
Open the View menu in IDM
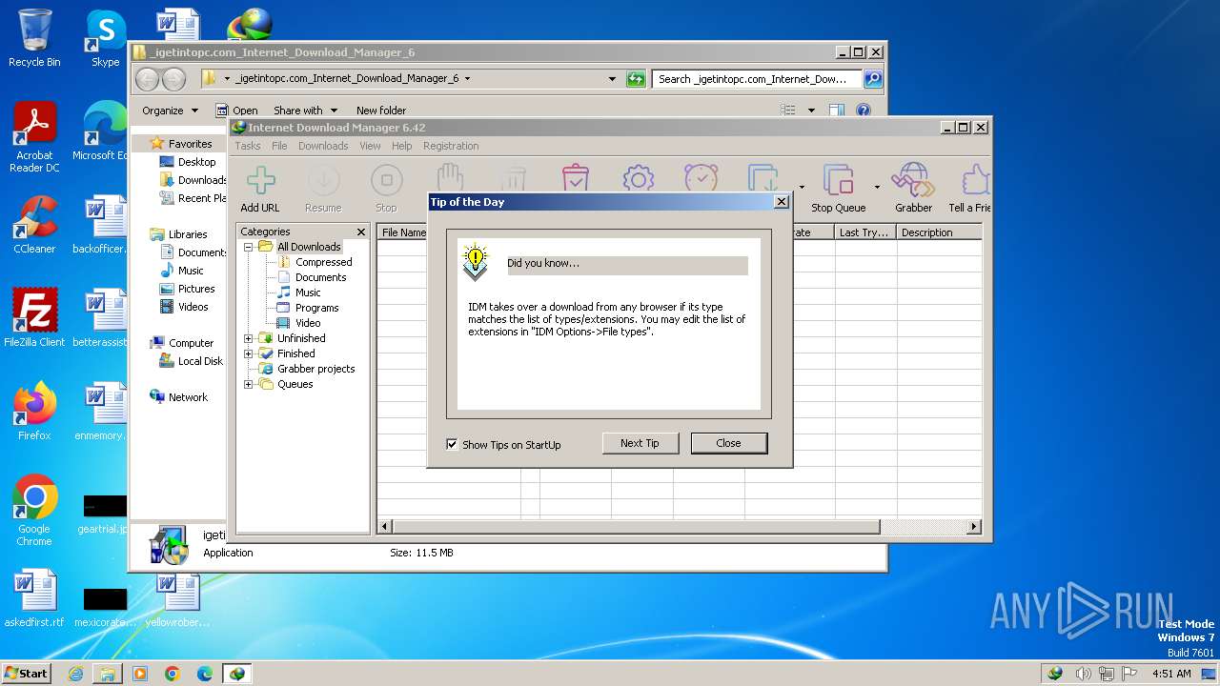tap(370, 146)
